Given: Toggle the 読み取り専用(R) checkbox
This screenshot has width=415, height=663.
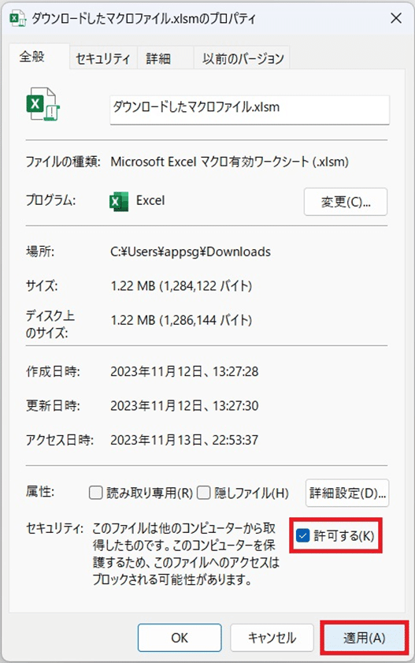Looking at the screenshot, I should tap(96, 493).
